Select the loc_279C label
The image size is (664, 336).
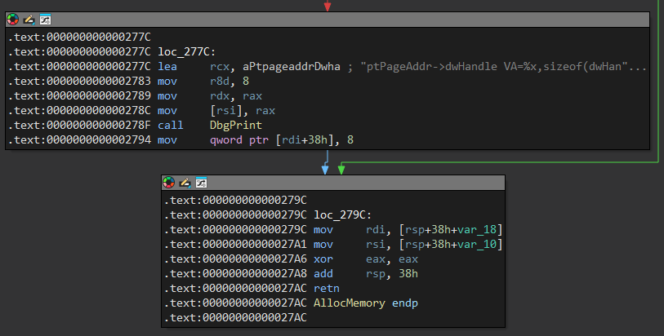click(x=342, y=215)
